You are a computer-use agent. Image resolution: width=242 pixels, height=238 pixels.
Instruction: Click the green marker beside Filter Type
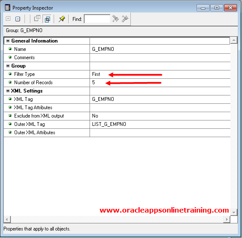click(10, 74)
